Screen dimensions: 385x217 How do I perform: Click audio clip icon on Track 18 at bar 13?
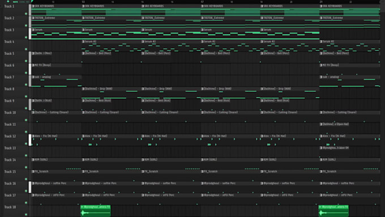[x=82, y=207]
